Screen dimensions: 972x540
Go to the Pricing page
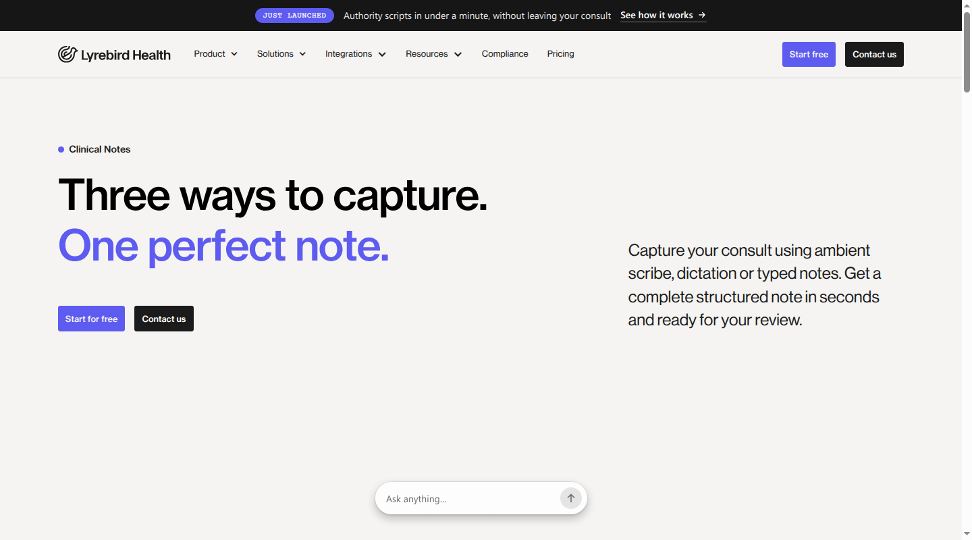coord(560,54)
